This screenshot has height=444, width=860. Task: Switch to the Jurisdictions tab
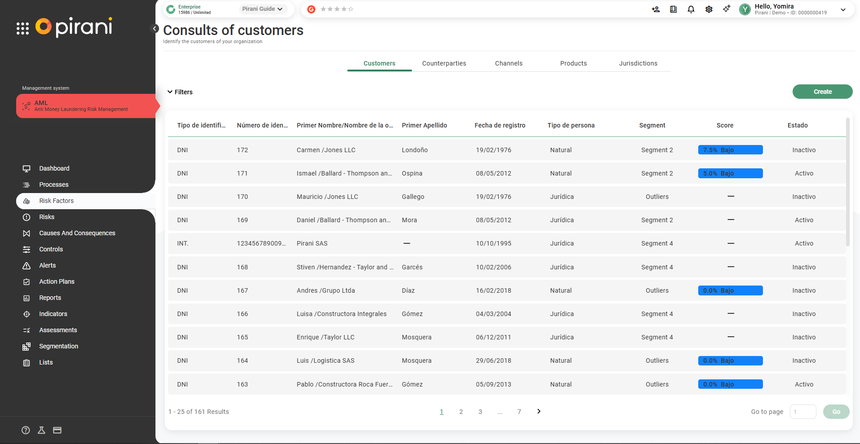[x=638, y=63]
